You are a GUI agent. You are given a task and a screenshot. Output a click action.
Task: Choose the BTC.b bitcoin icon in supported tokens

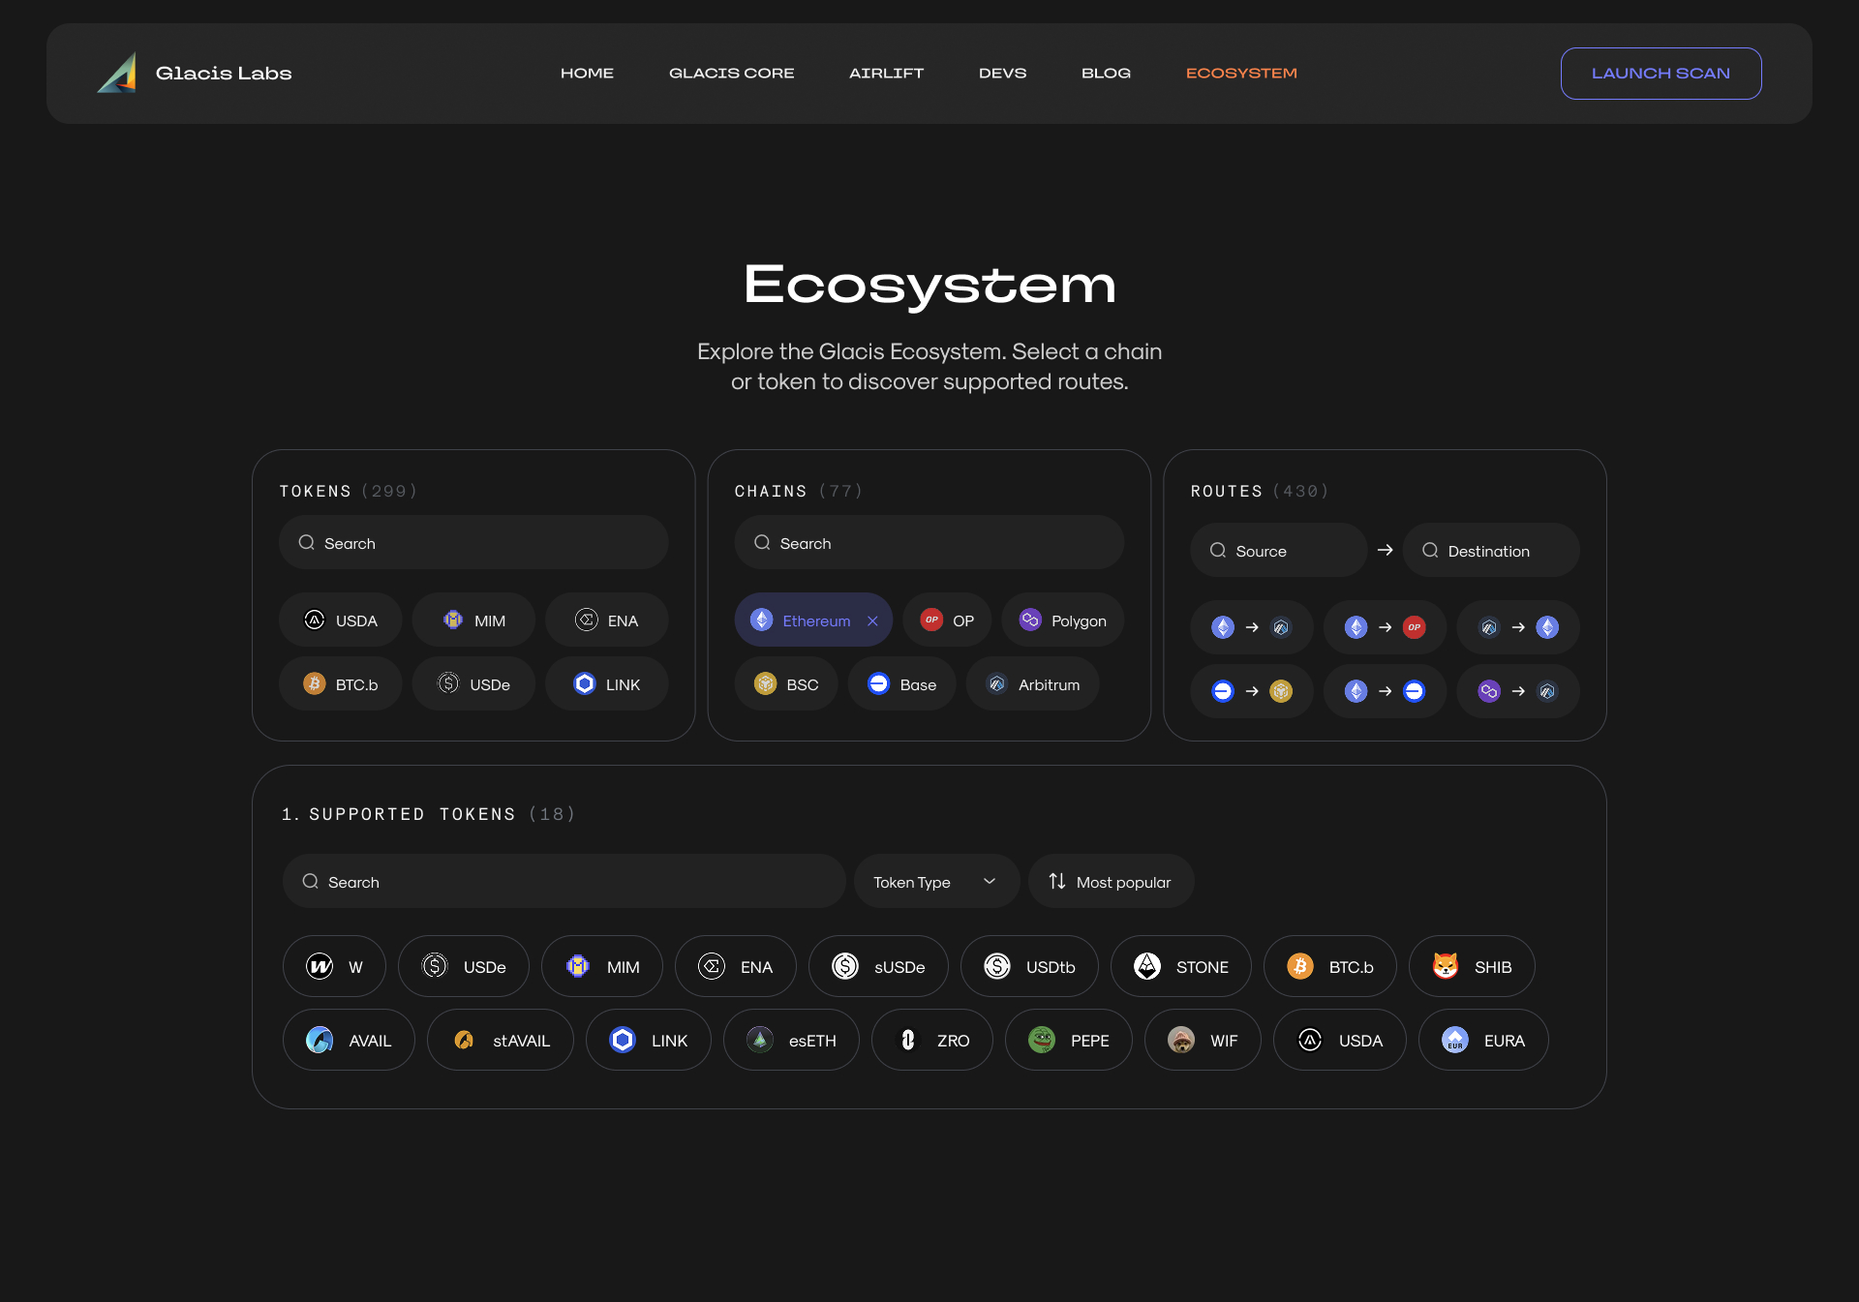(1300, 966)
